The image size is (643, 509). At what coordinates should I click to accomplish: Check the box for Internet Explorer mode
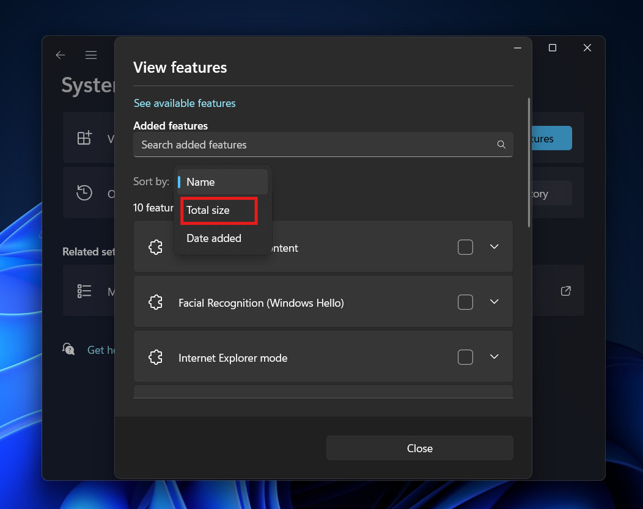(465, 357)
